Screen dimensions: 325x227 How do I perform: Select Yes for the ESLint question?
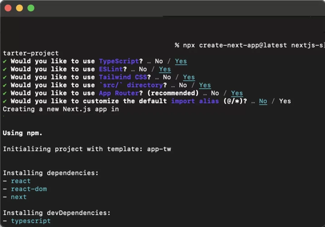165,69
